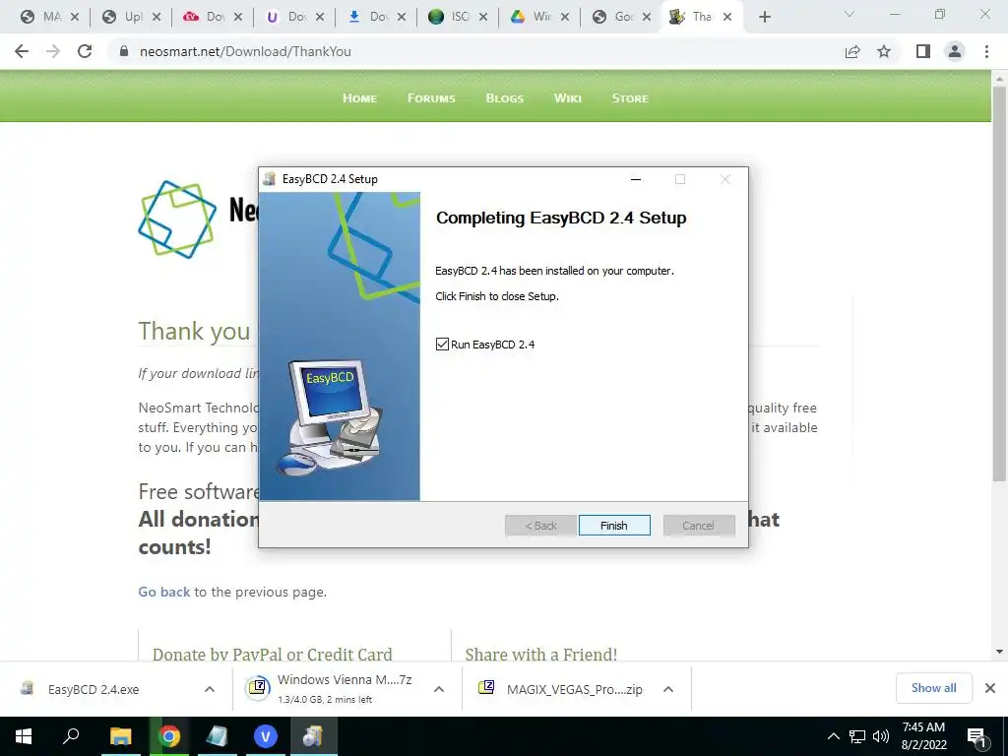This screenshot has width=1008, height=756.
Task: Close the ISO tab
Action: 482,17
